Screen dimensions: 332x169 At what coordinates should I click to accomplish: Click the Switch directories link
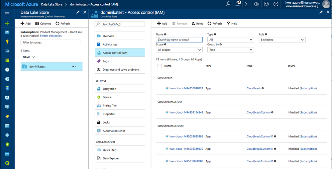click(x=51, y=36)
